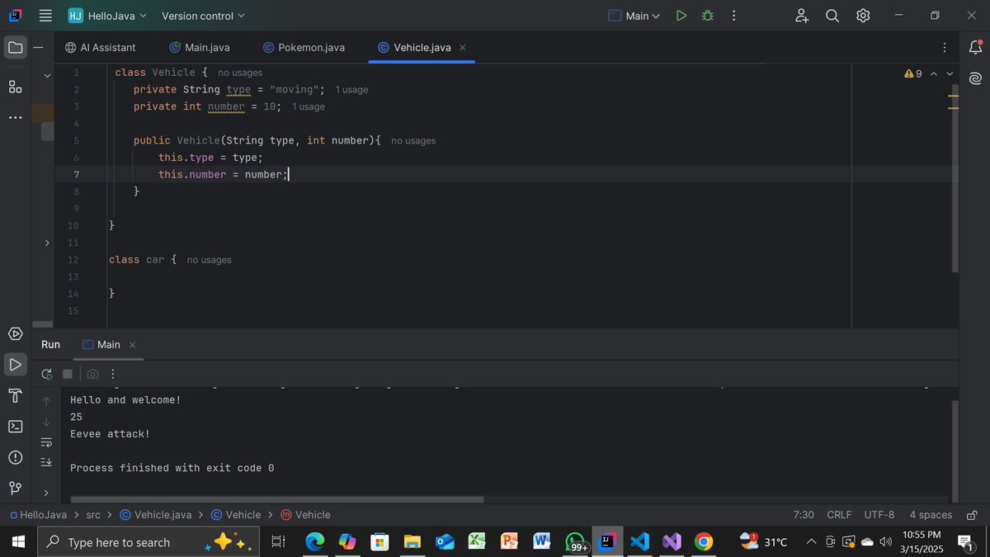Click the horizontal scrollbar in console
990x557 pixels.
[277, 499]
